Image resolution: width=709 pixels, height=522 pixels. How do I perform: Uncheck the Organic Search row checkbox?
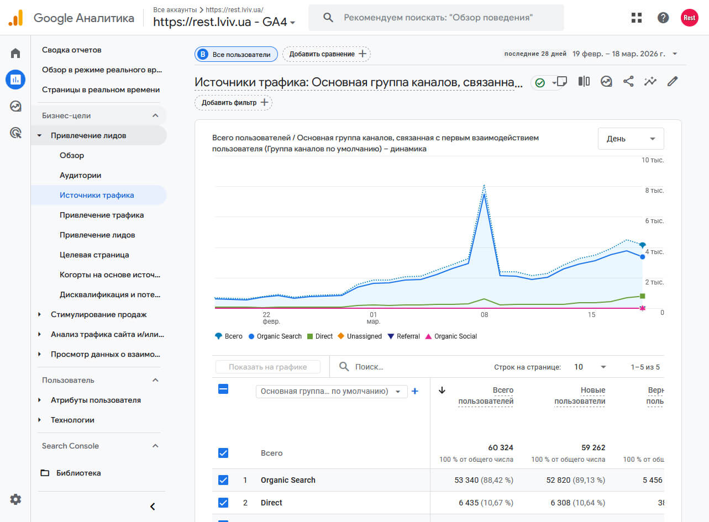coord(223,480)
